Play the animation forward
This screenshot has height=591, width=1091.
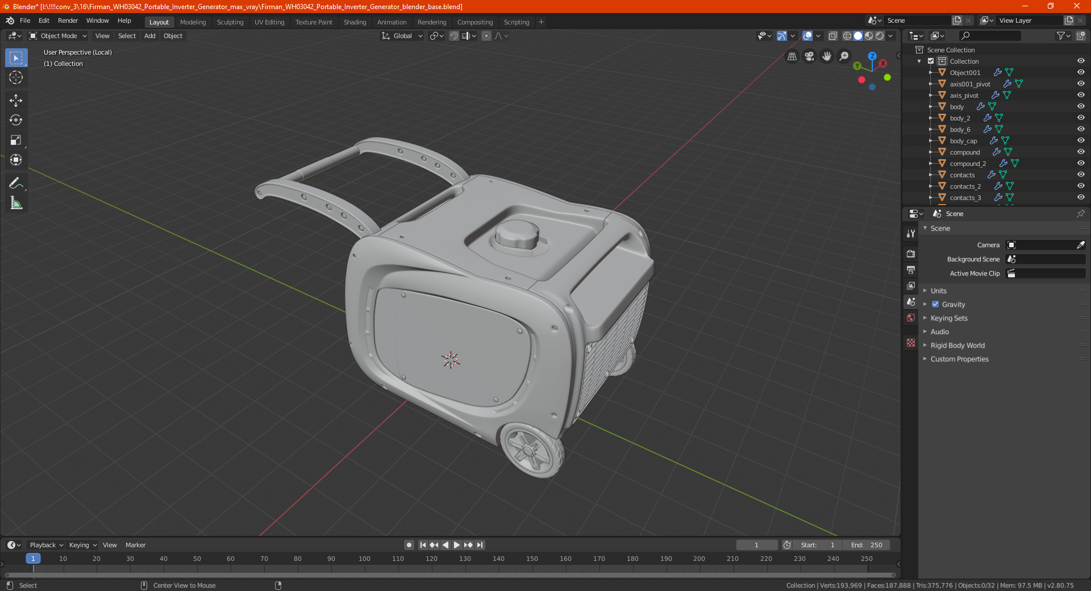tap(457, 545)
